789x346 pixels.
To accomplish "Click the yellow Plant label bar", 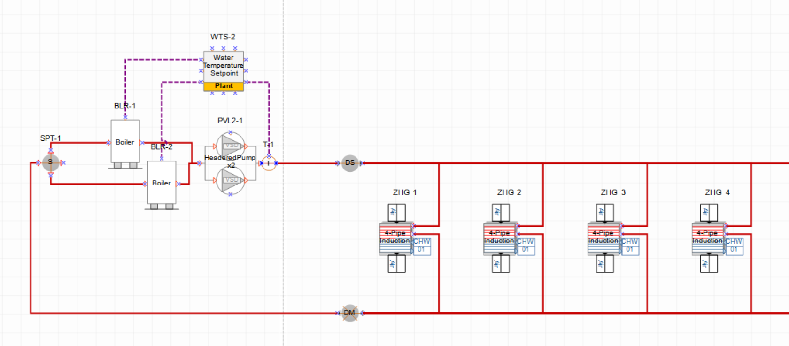I will pyautogui.click(x=224, y=86).
